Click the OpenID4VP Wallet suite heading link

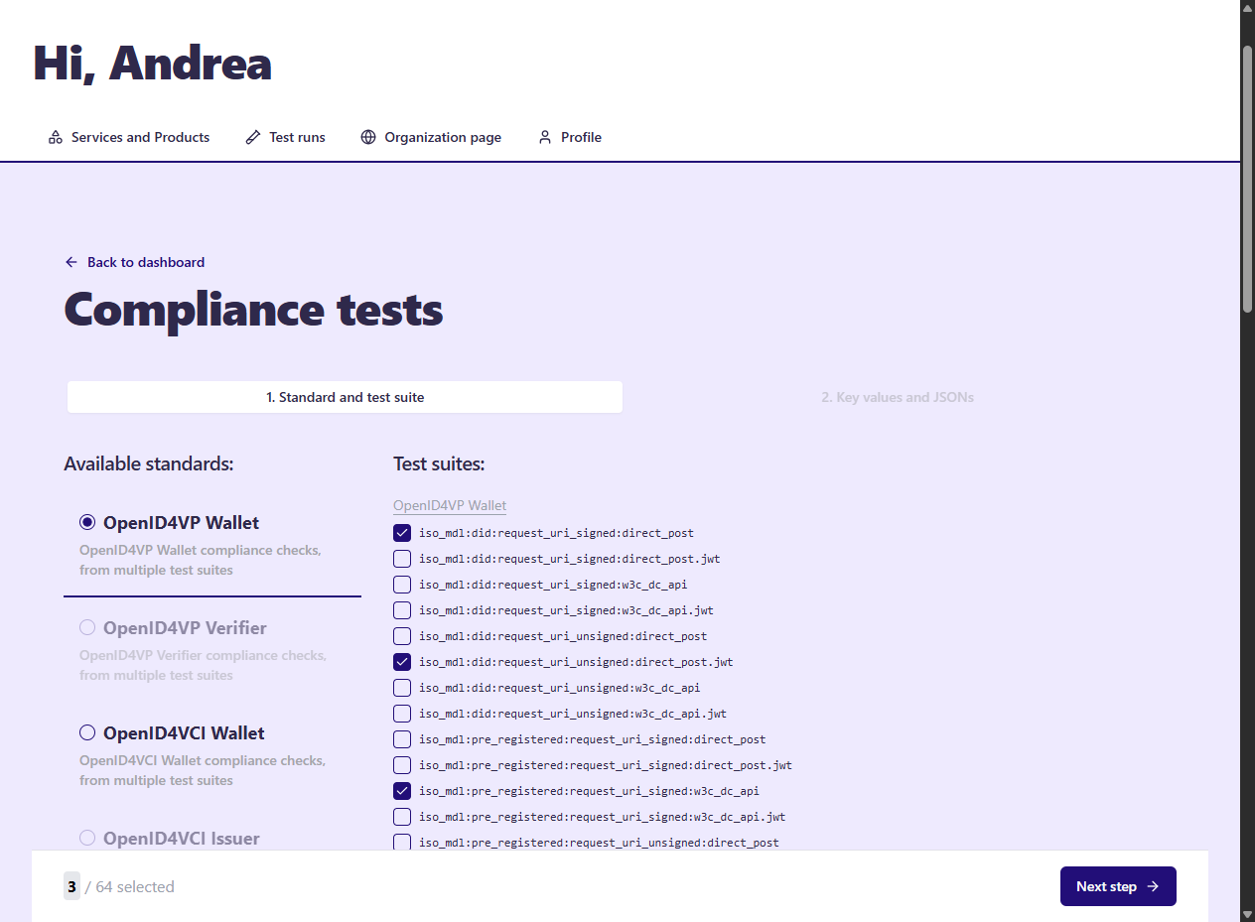(x=450, y=505)
